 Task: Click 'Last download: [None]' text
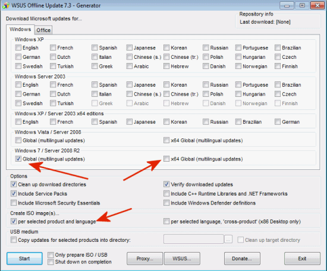pyautogui.click(x=265, y=22)
